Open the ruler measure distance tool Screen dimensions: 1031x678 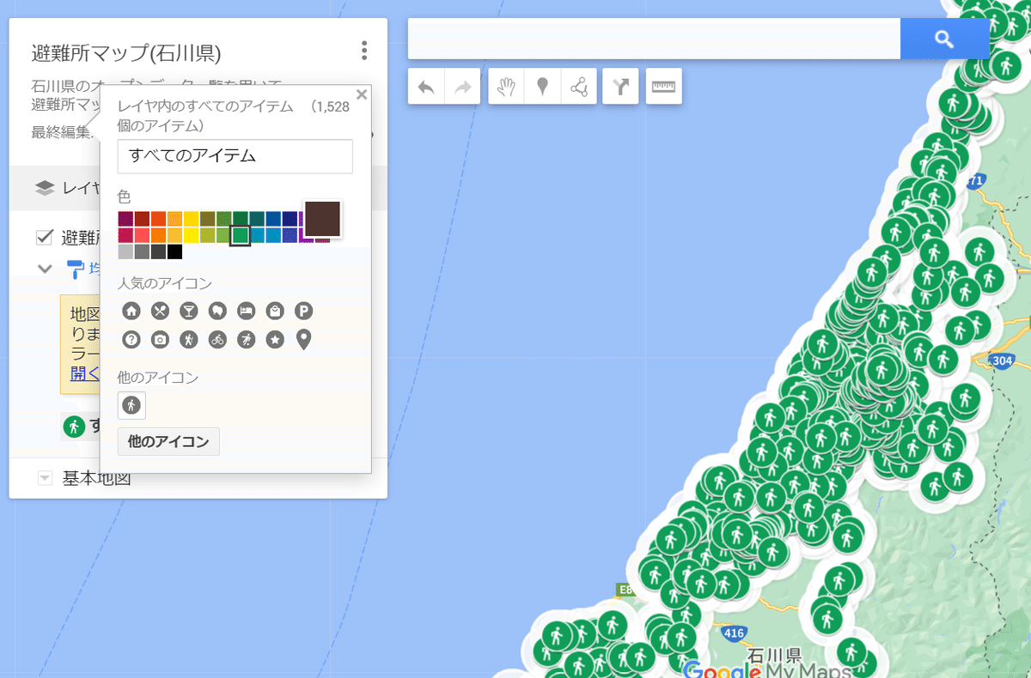point(663,87)
